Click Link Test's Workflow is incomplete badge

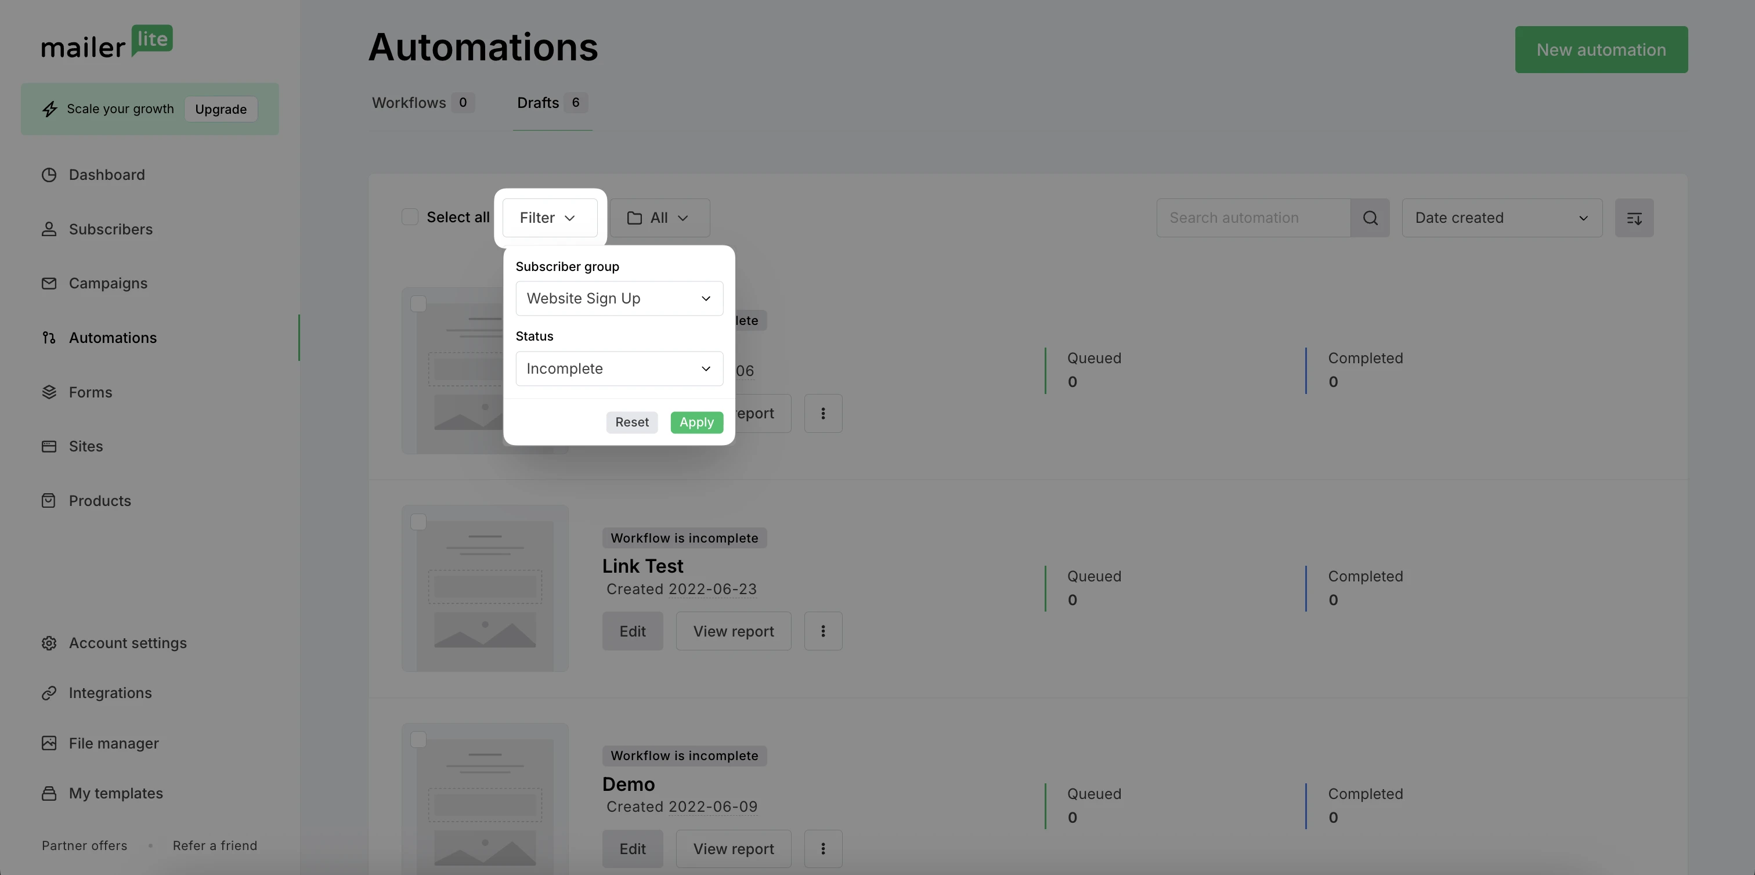click(x=684, y=538)
